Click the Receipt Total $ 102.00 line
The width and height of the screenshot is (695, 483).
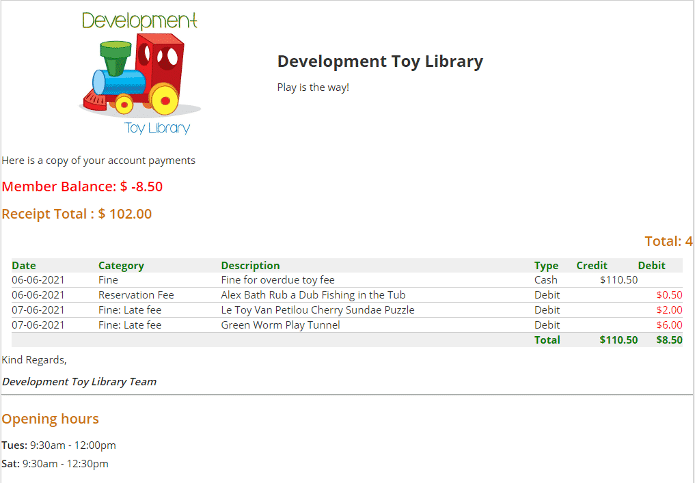[x=77, y=214]
